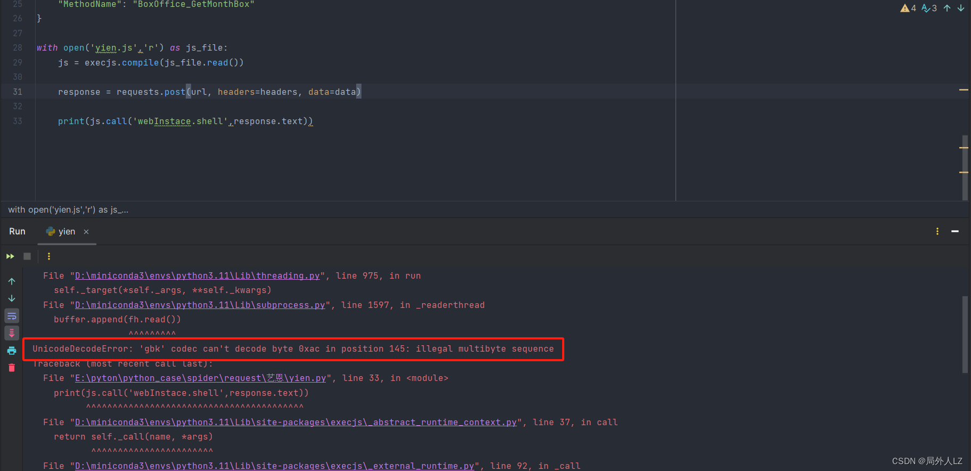Click the warnings count indicator
The height and width of the screenshot is (471, 971).
[x=908, y=8]
